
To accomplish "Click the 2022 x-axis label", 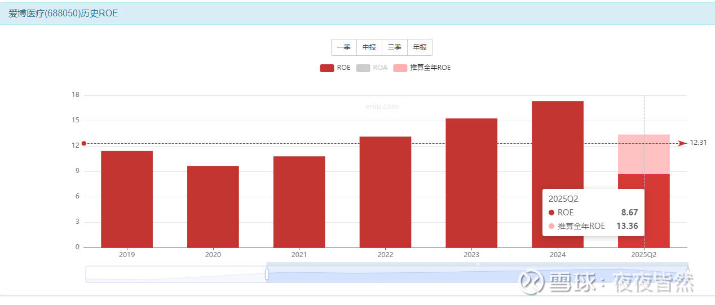I will coord(385,255).
